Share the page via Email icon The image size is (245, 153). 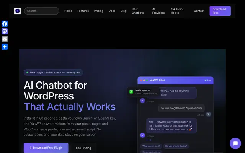tap(5, 39)
